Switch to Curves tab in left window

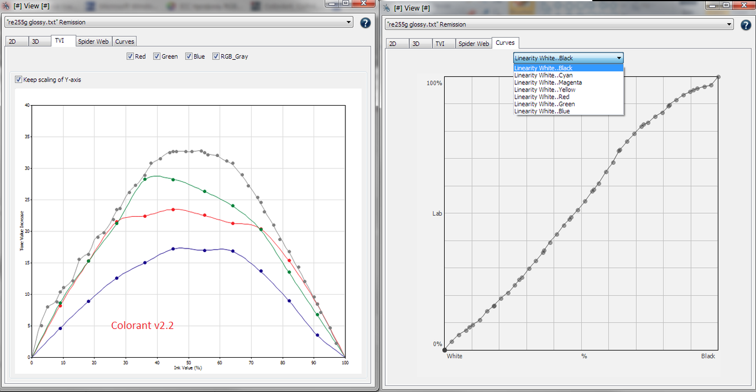pos(125,41)
